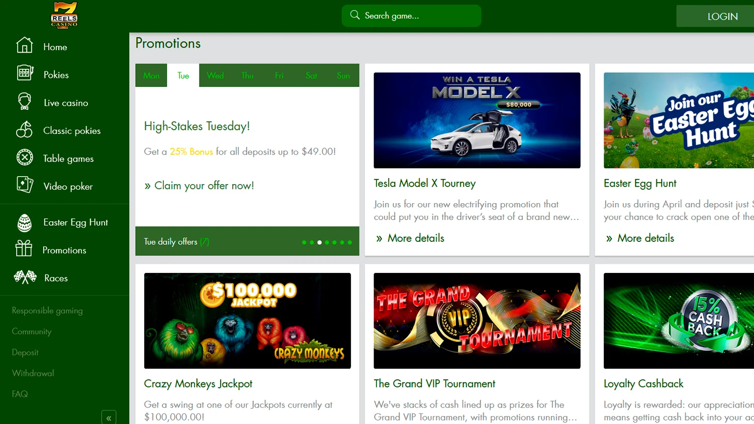Select the Sun daily offers tab
754x424 pixels.
coord(343,75)
